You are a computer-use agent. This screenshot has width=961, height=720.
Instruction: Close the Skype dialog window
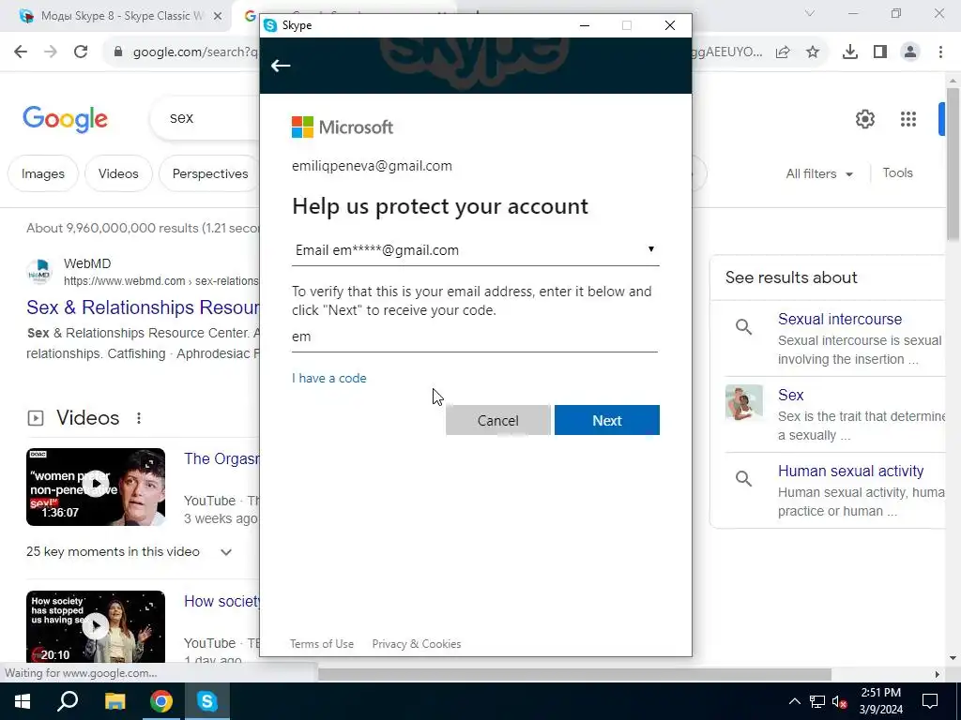coord(670,25)
